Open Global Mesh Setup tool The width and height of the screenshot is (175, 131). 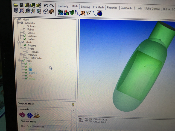60,12
